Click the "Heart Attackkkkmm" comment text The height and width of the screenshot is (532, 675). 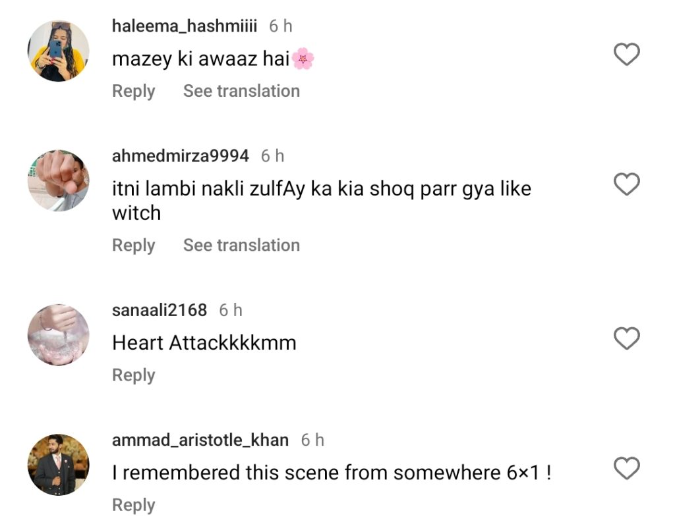[204, 342]
